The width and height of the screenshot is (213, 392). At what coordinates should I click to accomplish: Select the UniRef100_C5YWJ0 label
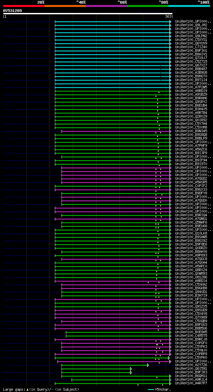pyautogui.click(x=191, y=350)
